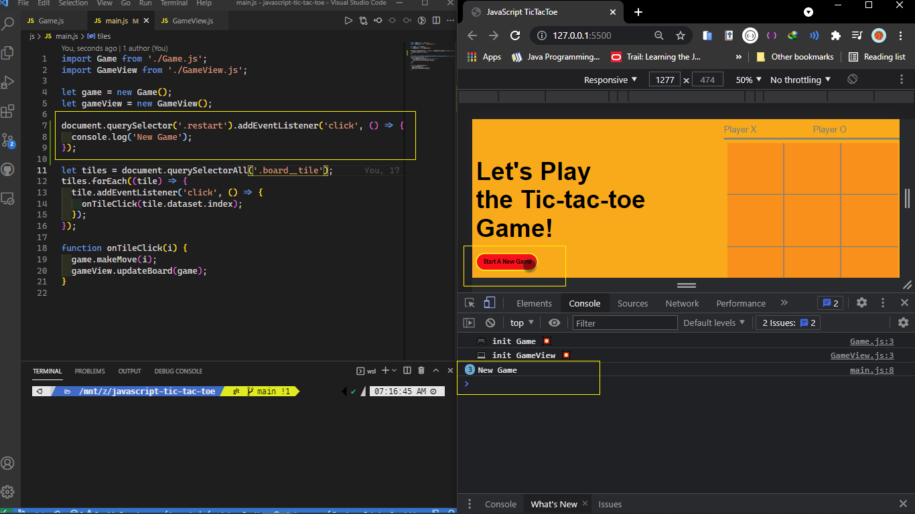Switch to the Network tab in DevTools
Image resolution: width=915 pixels, height=514 pixels.
682,303
